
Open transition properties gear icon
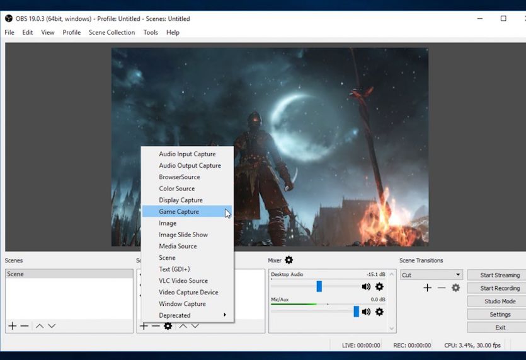coord(455,287)
